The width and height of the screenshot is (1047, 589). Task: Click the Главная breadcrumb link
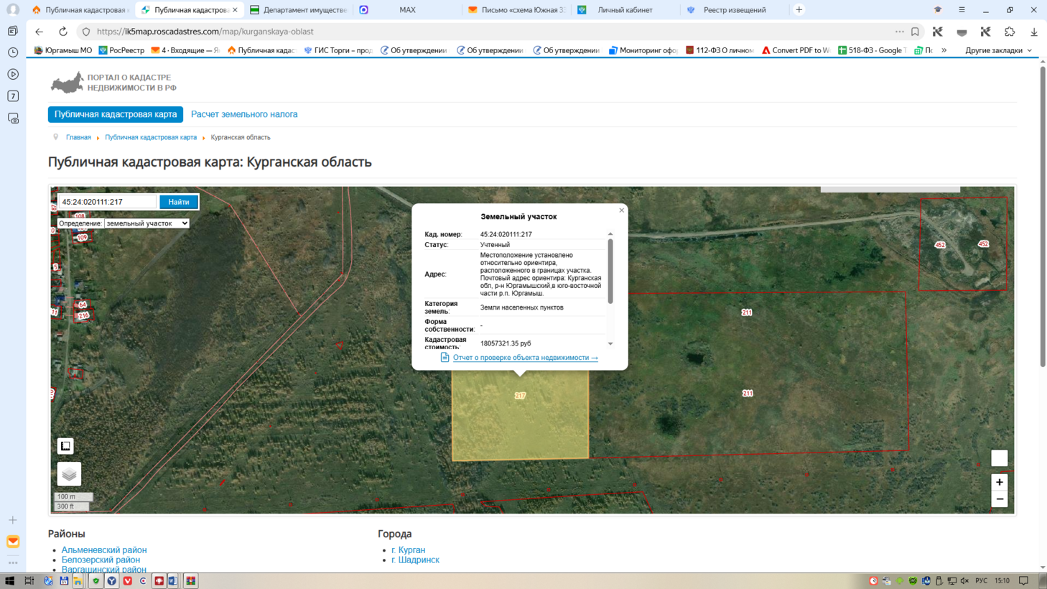78,137
